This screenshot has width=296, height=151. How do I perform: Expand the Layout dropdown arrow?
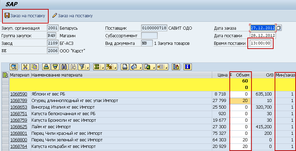click(x=166, y=67)
